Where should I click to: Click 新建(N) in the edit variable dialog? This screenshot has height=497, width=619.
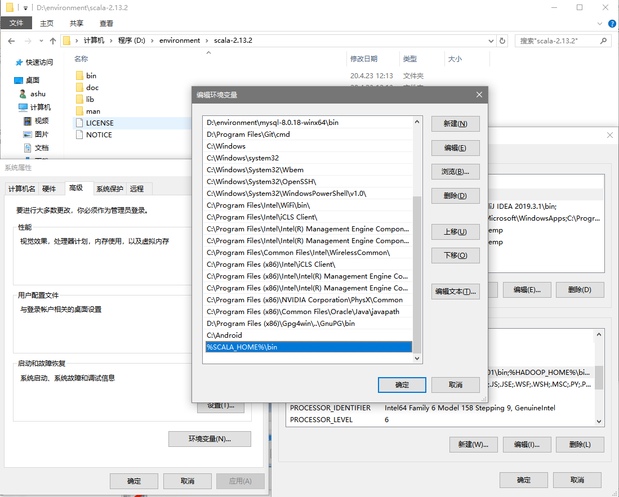455,124
